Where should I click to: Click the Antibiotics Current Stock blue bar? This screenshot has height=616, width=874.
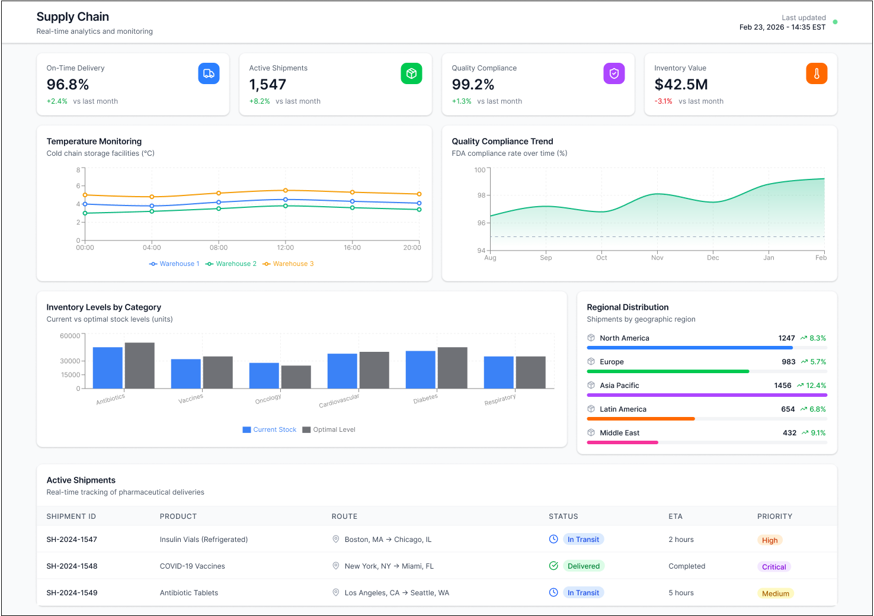click(108, 368)
